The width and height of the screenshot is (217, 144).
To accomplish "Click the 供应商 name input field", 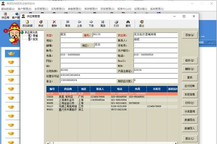I will [156, 35].
